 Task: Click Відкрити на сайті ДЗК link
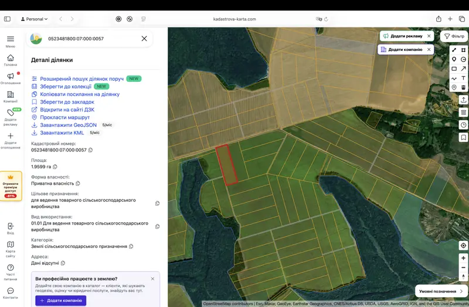click(x=67, y=109)
